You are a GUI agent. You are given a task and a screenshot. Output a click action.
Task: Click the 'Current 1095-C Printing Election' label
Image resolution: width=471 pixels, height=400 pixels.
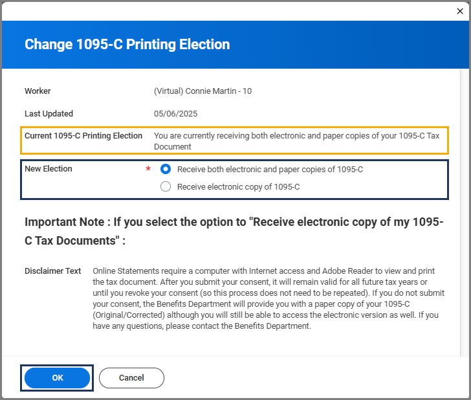tap(83, 136)
